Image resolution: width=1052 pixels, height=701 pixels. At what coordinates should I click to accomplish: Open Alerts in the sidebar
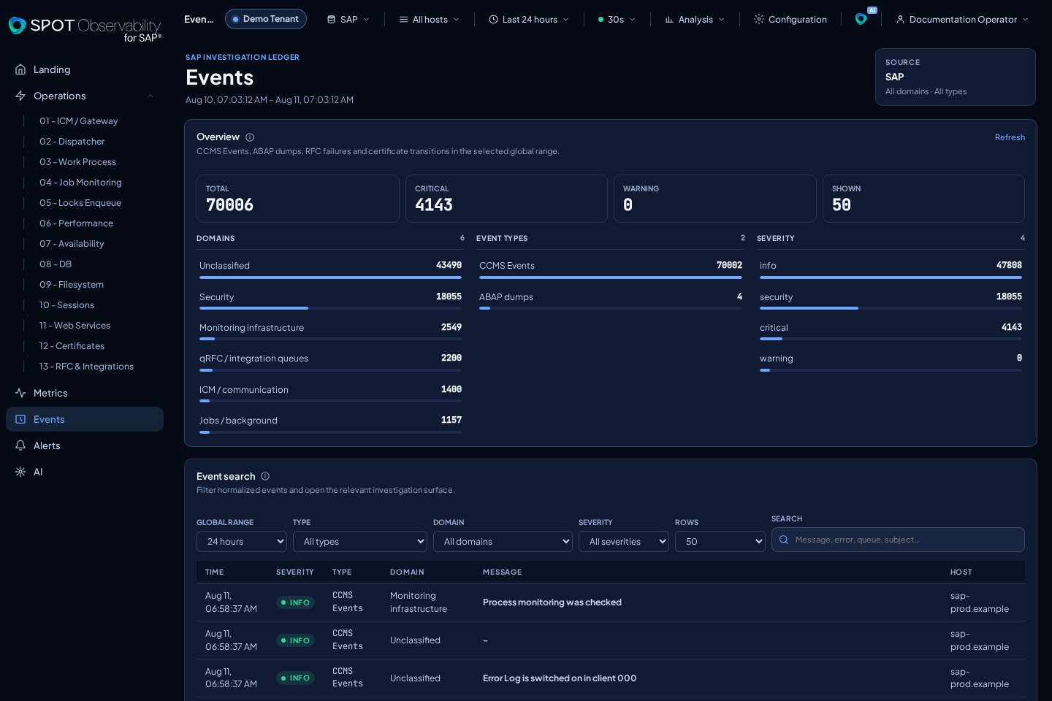pos(85,445)
